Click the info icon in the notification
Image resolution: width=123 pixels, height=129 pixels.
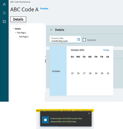(45, 120)
